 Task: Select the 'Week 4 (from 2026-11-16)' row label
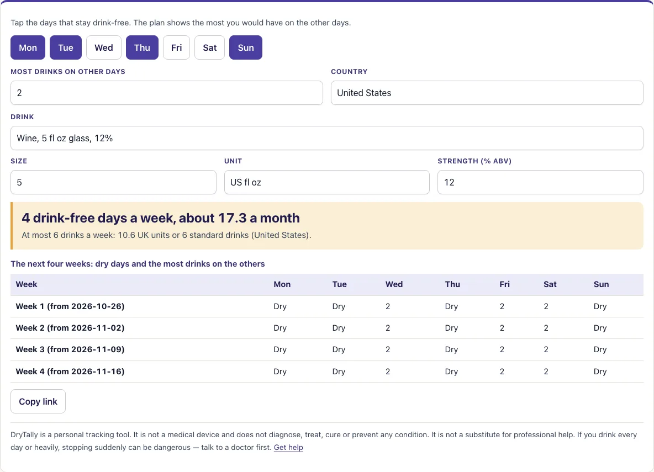70,372
